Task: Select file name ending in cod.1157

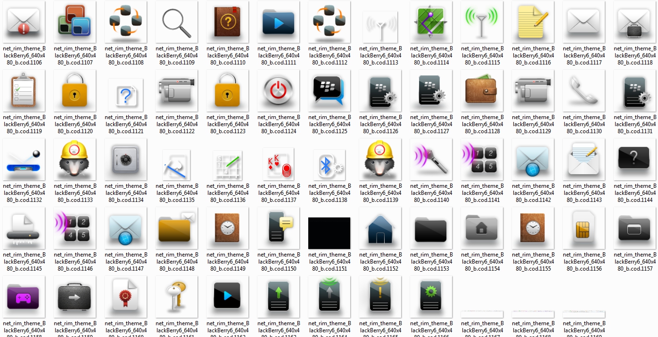Action: click(635, 262)
